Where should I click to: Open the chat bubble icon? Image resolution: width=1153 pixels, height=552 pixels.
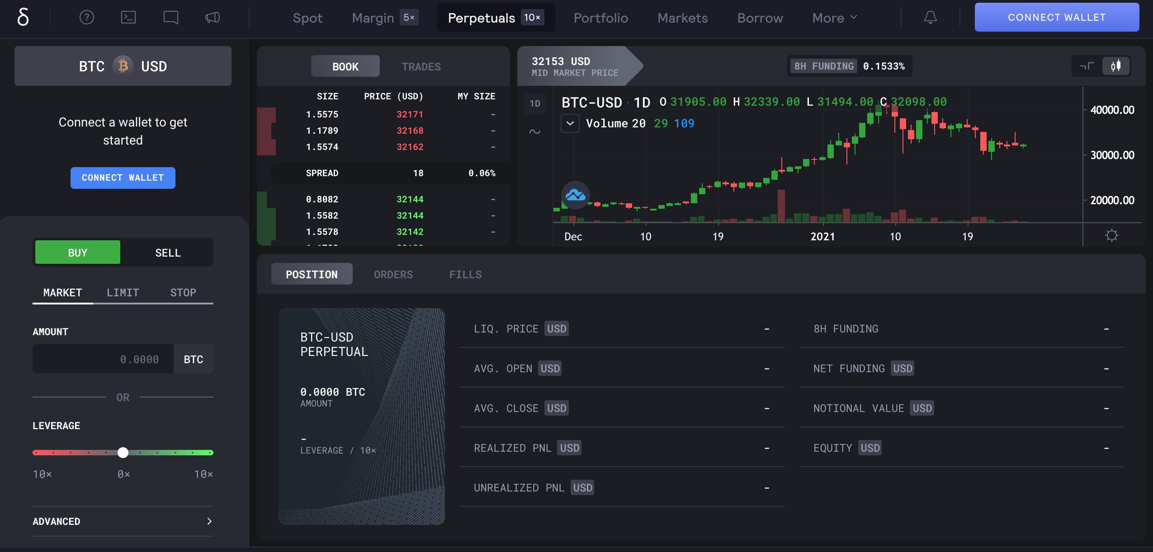click(170, 18)
